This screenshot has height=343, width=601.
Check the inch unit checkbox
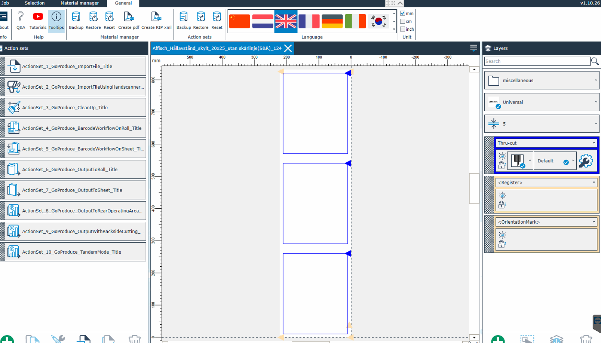403,29
